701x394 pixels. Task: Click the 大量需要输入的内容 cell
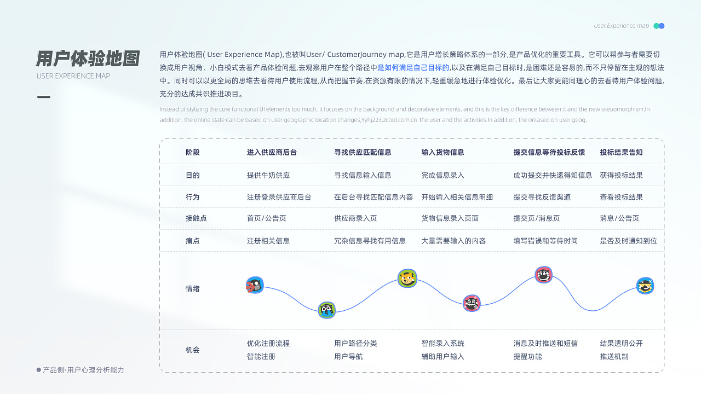[x=454, y=241]
